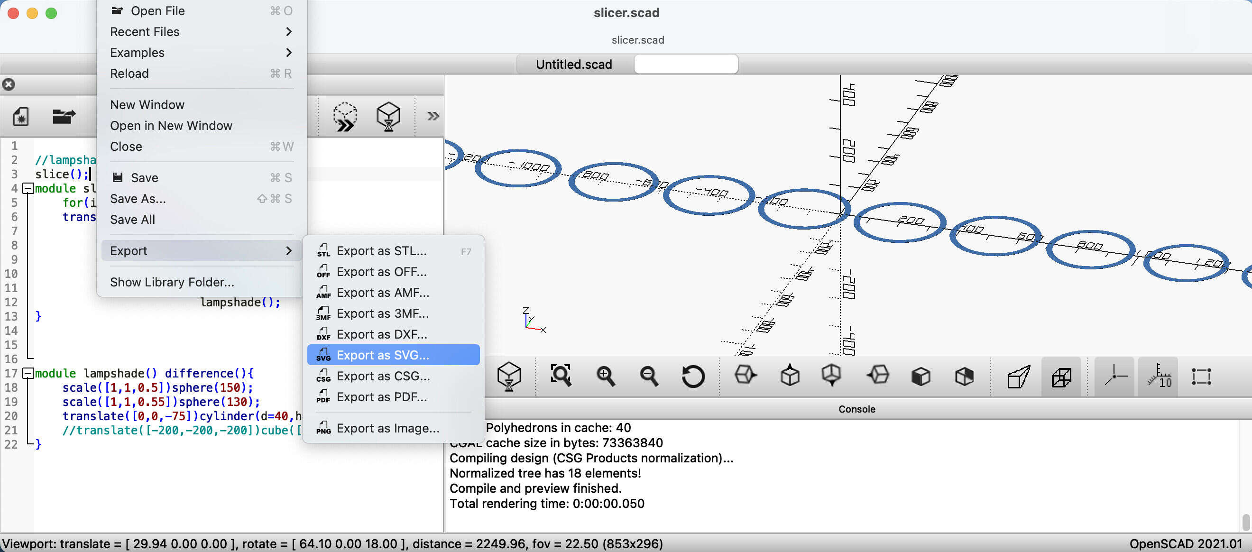Image resolution: width=1252 pixels, height=552 pixels.
Task: Toggle the Show Axes icon
Action: coord(1114,377)
